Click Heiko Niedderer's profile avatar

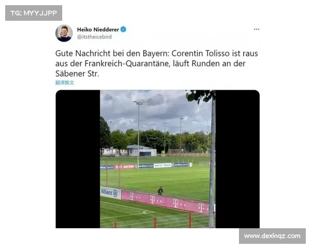coord(64,33)
